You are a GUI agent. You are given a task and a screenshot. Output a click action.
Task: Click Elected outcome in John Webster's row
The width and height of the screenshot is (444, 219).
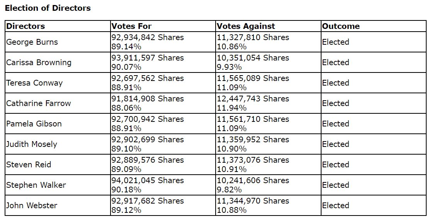[335, 206]
